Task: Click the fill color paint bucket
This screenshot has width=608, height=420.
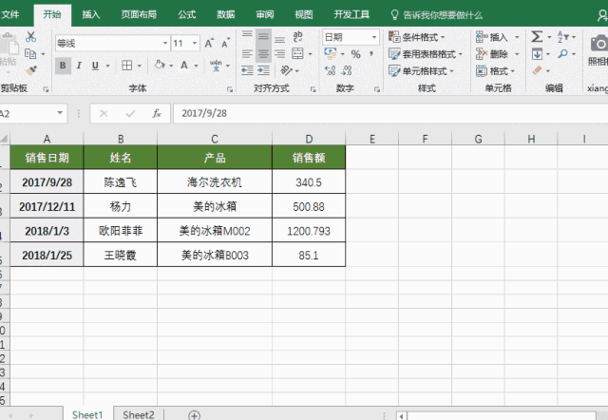Action: (159, 65)
